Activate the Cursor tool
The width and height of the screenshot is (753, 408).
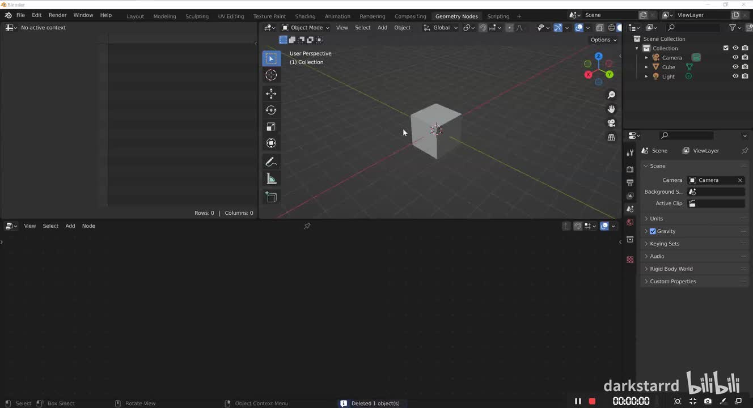[271, 75]
